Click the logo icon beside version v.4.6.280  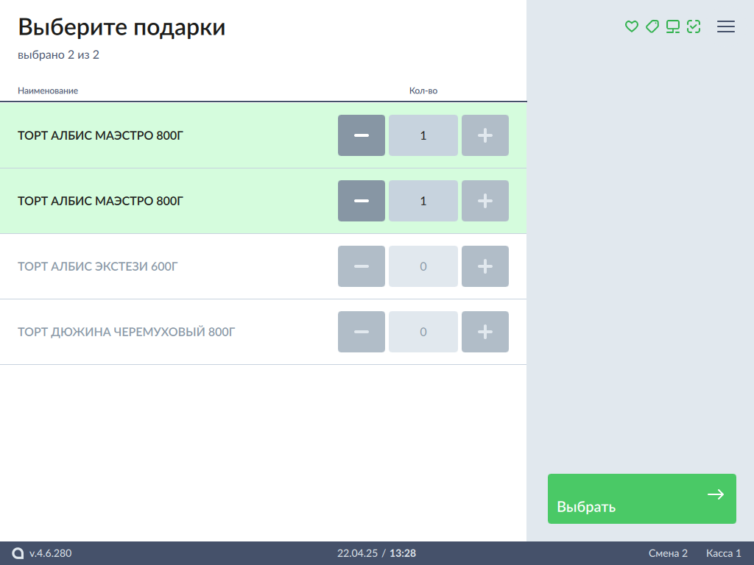click(x=18, y=553)
